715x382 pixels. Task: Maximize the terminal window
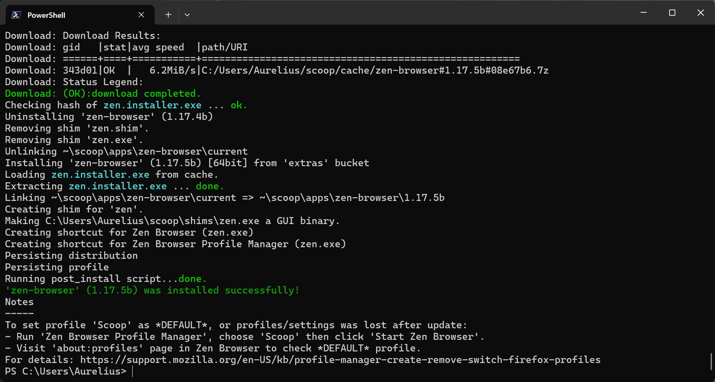[x=672, y=13]
